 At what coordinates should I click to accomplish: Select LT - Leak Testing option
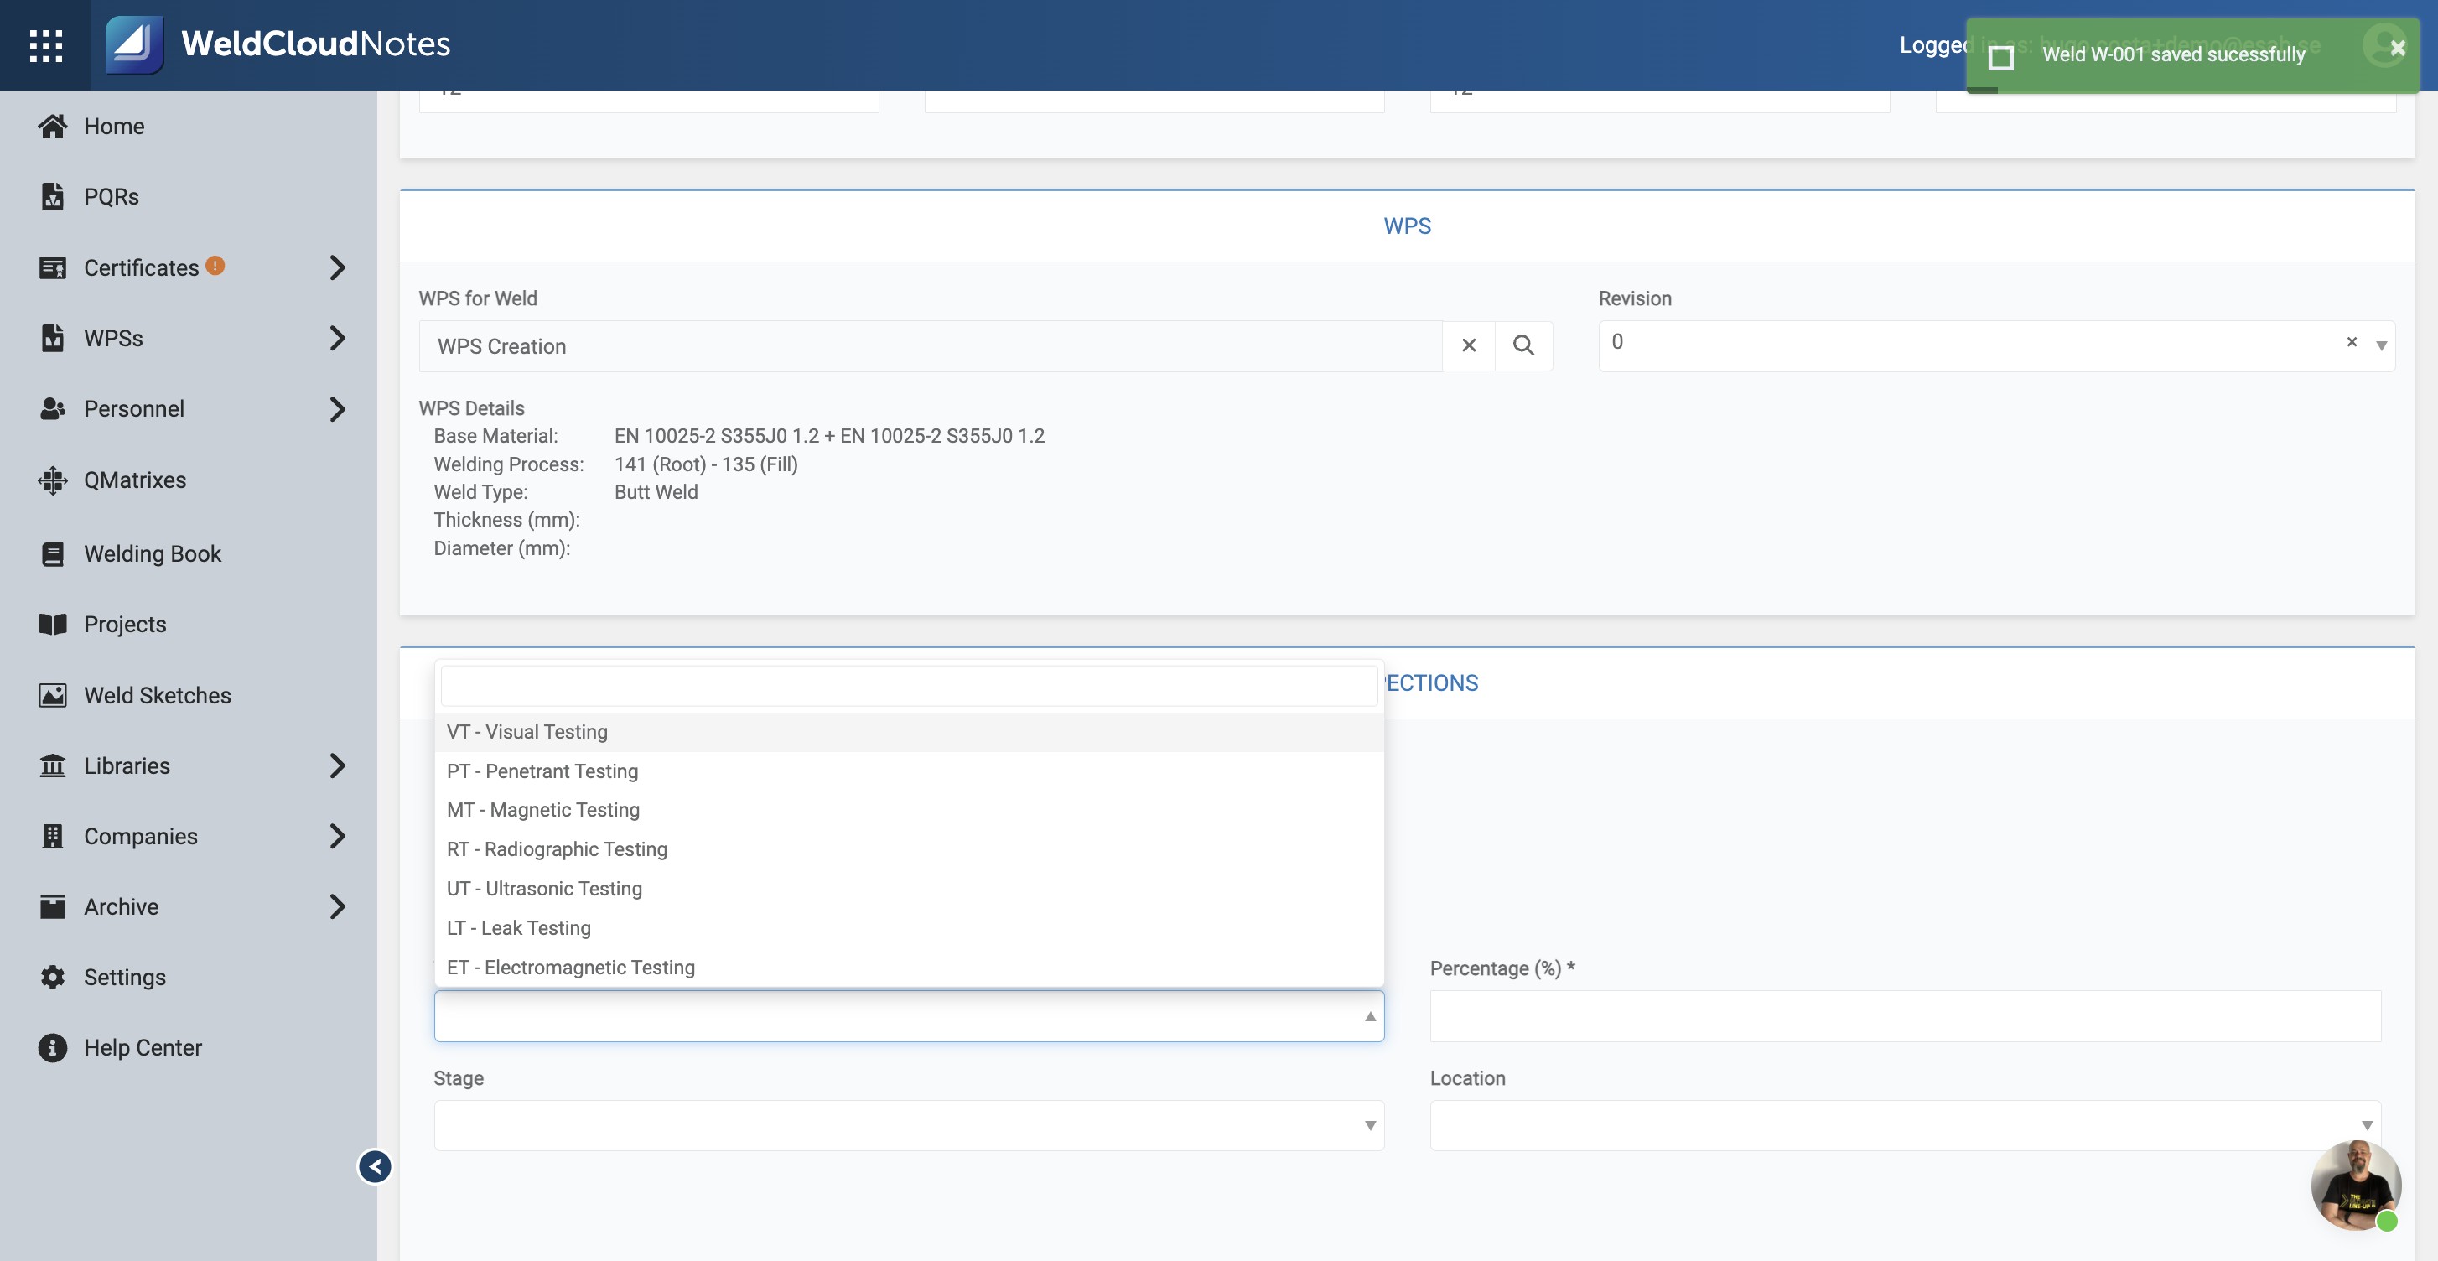point(909,929)
